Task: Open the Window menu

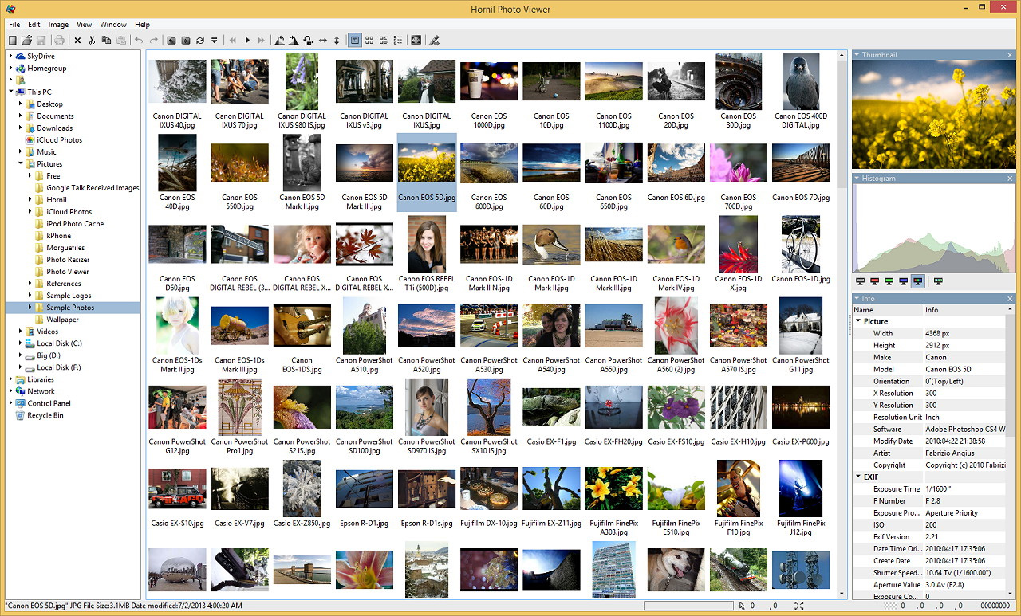Action: pyautogui.click(x=113, y=25)
